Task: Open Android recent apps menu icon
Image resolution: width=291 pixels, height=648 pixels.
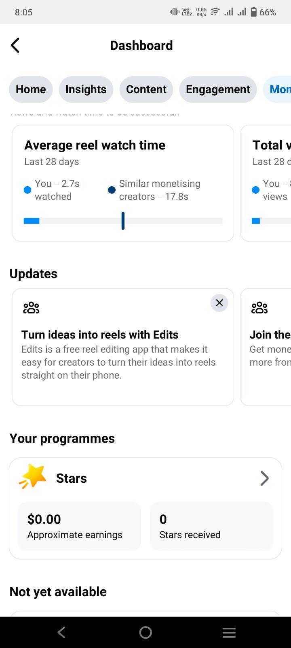Action: [229, 633]
